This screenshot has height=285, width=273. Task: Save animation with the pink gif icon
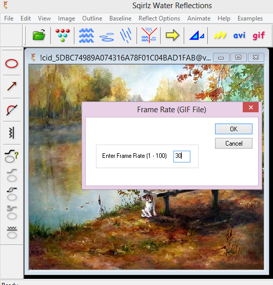[259, 35]
